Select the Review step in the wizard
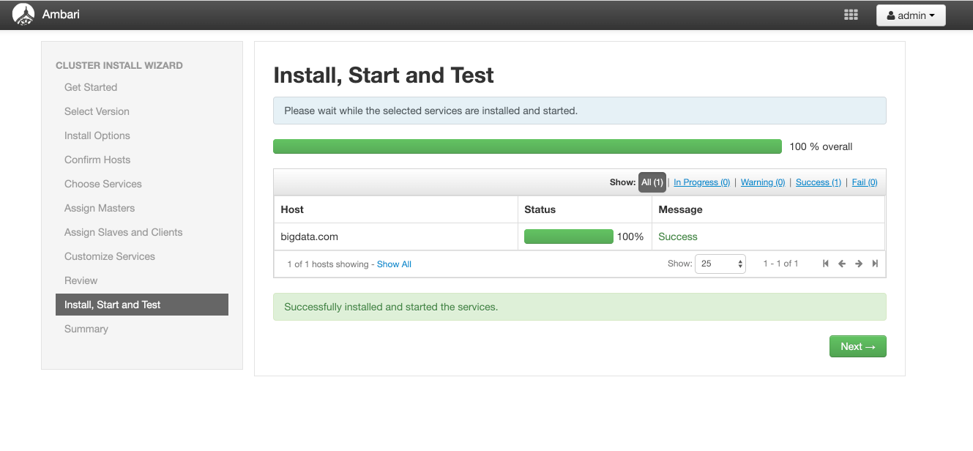 point(81,280)
